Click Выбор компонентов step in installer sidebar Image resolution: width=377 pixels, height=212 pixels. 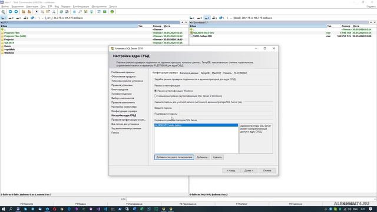tap(123, 98)
